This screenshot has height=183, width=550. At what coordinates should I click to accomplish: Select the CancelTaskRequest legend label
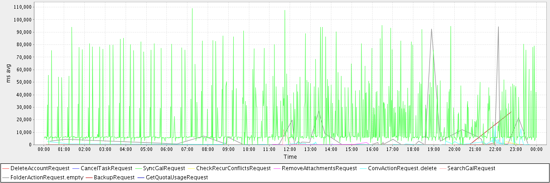pos(106,168)
